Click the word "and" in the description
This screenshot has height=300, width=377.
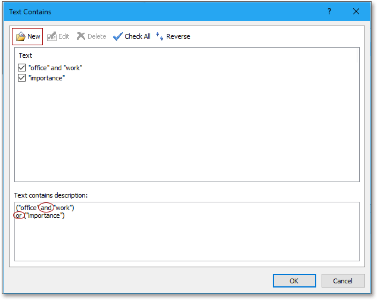coord(46,207)
